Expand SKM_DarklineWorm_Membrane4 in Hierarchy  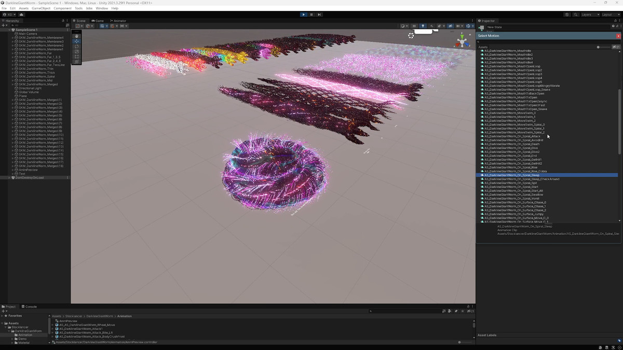(x=12, y=38)
